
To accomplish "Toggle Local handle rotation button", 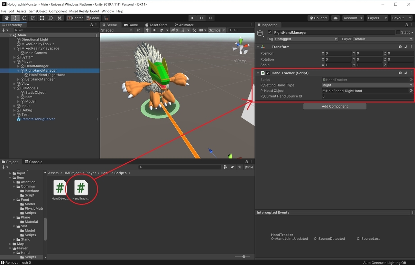I will point(92,18).
